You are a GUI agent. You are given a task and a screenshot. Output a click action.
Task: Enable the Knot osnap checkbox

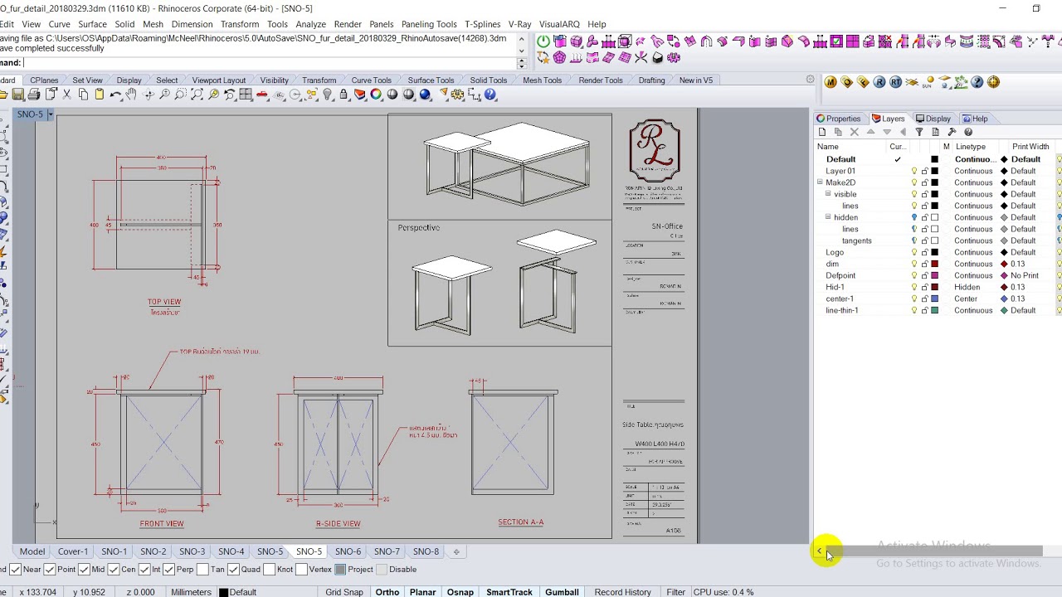269,570
